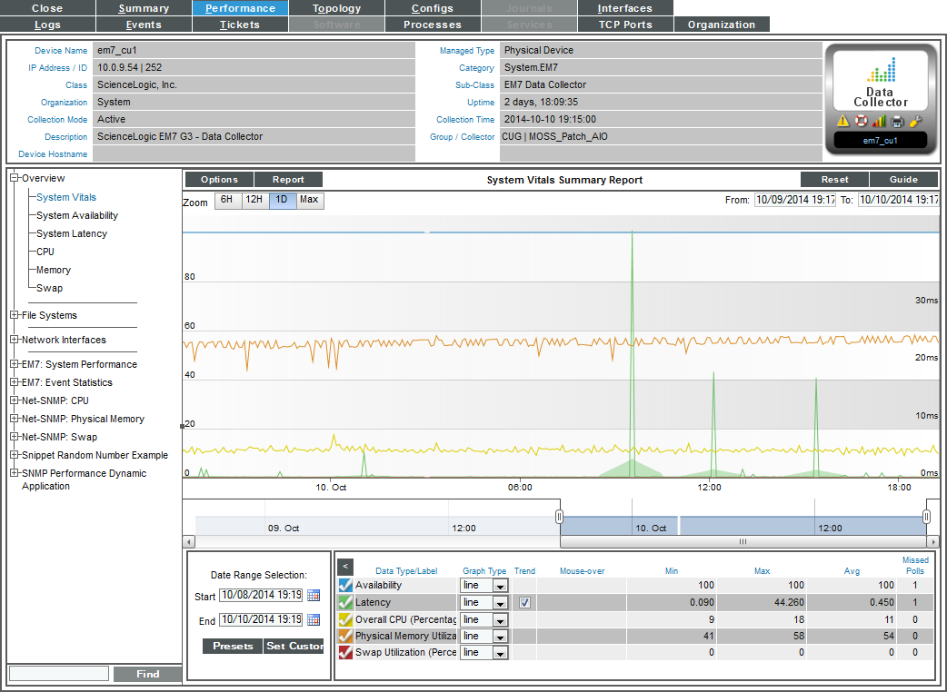The image size is (947, 692).
Task: Click the Start date input field
Action: [x=261, y=596]
